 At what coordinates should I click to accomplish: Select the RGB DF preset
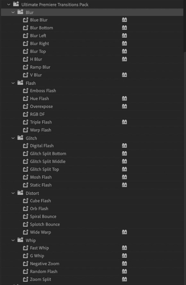[37, 114]
